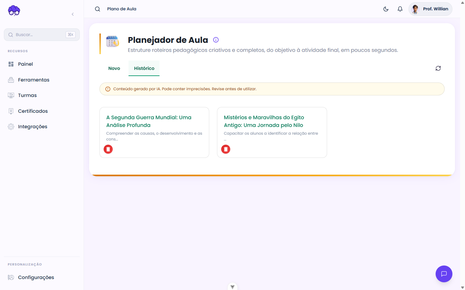
Task: Click the Planejador de Aula heading
Action: coord(168,40)
